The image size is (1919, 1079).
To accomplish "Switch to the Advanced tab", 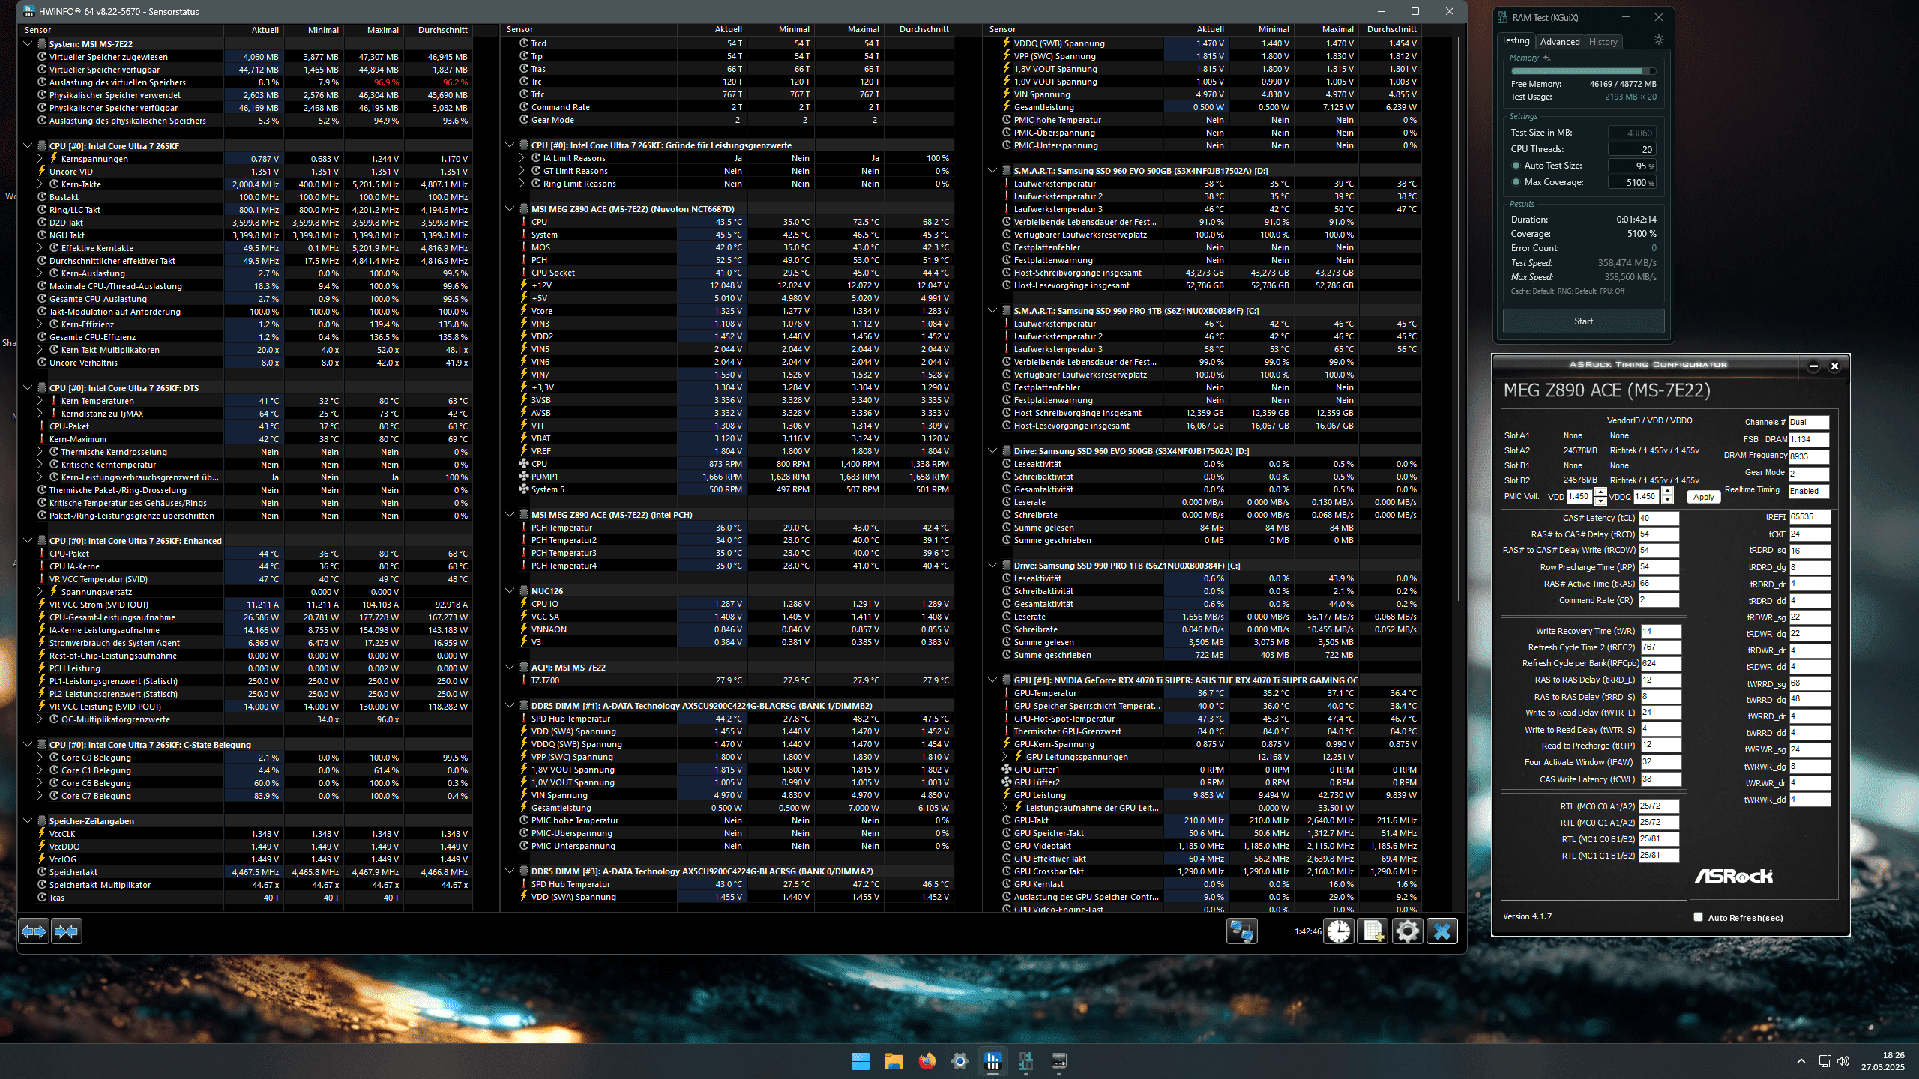I will coord(1560,42).
